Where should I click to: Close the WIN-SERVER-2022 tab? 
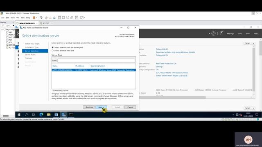point(37,23)
